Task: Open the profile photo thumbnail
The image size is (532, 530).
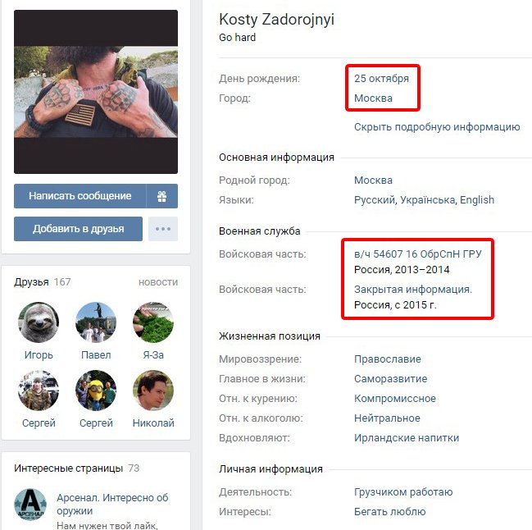Action: [x=96, y=92]
